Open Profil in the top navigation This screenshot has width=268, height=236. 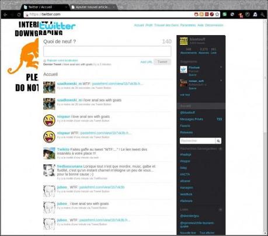point(149,25)
